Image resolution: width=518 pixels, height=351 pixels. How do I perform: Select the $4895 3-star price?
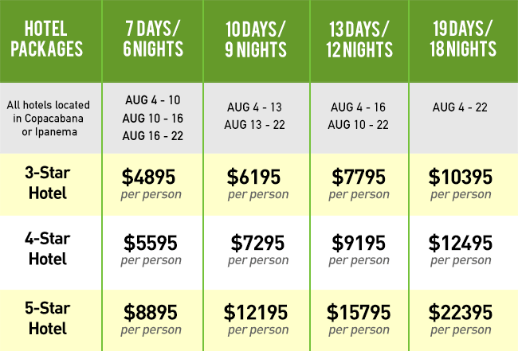[x=151, y=177]
